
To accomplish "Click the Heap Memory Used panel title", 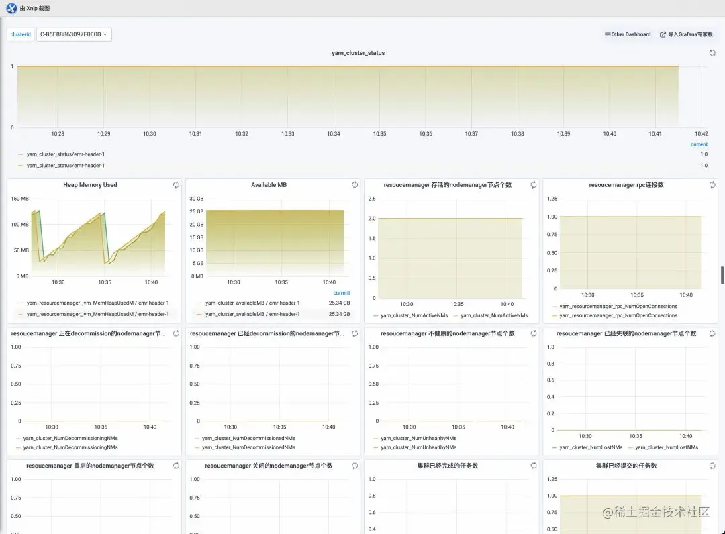I will coord(90,184).
